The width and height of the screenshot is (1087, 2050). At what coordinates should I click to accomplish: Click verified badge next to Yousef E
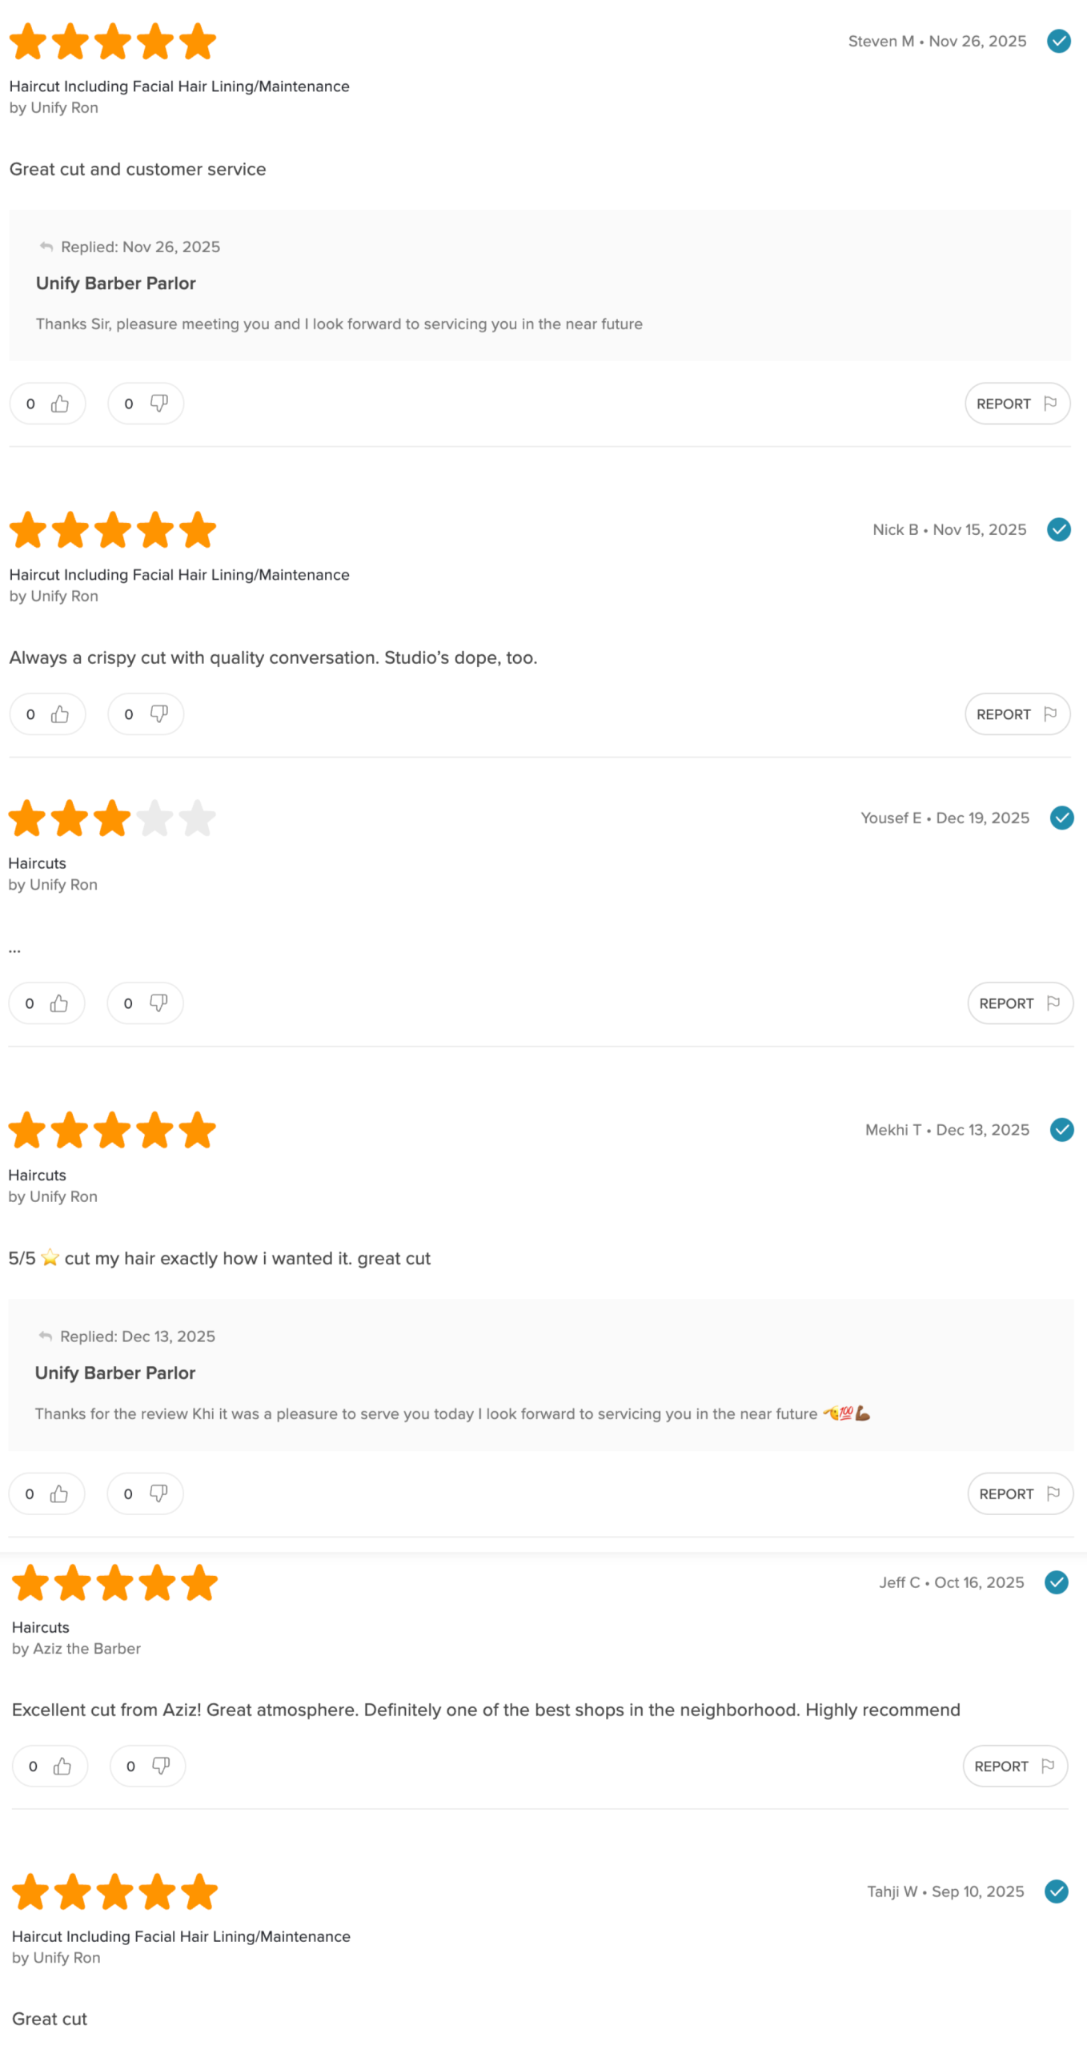[1061, 818]
